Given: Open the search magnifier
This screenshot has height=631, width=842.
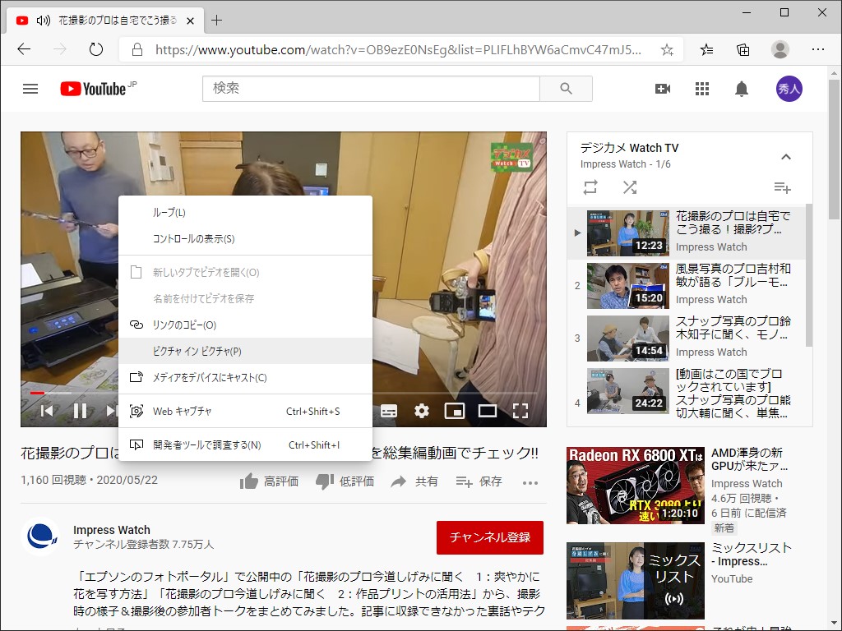Looking at the screenshot, I should (x=566, y=88).
